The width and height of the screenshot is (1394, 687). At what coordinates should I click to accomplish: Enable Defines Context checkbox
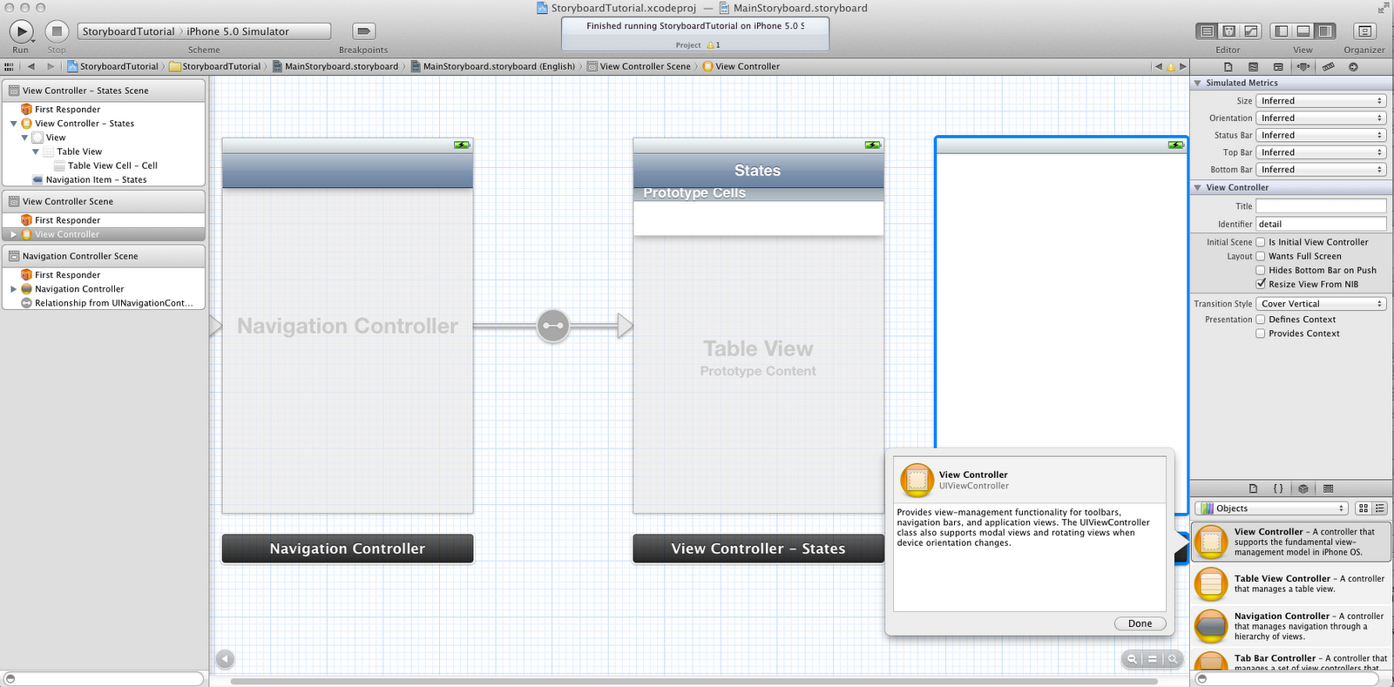(1261, 320)
